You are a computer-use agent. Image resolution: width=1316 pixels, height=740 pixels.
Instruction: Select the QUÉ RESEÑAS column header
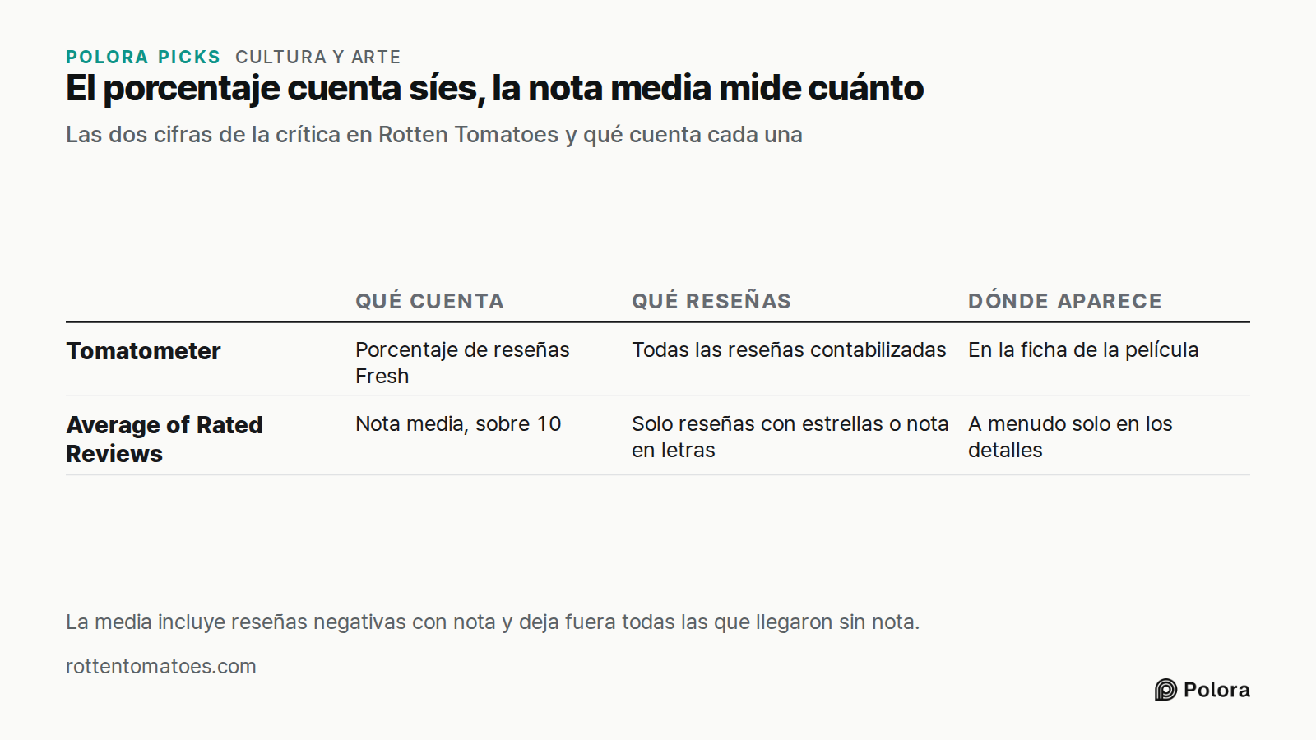click(x=711, y=301)
